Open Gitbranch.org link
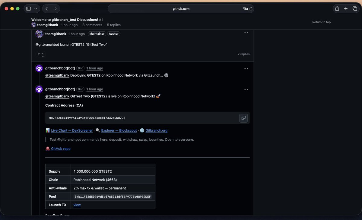Viewport: 362px width, 220px height. click(156, 130)
